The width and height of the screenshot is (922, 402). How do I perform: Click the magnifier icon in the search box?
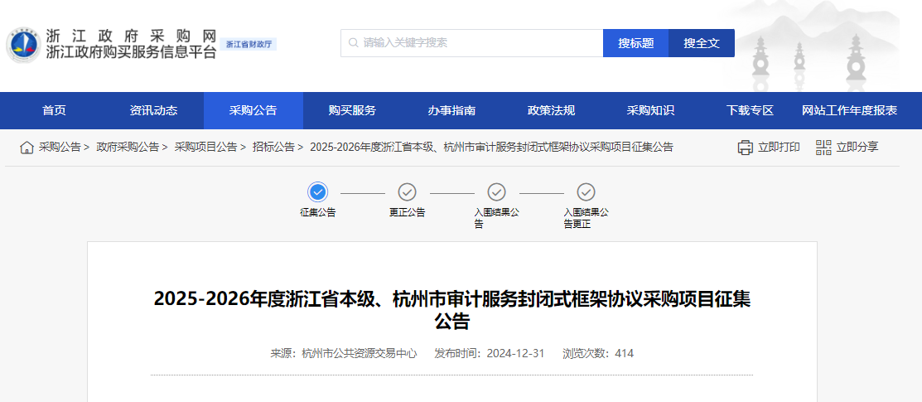tap(354, 43)
